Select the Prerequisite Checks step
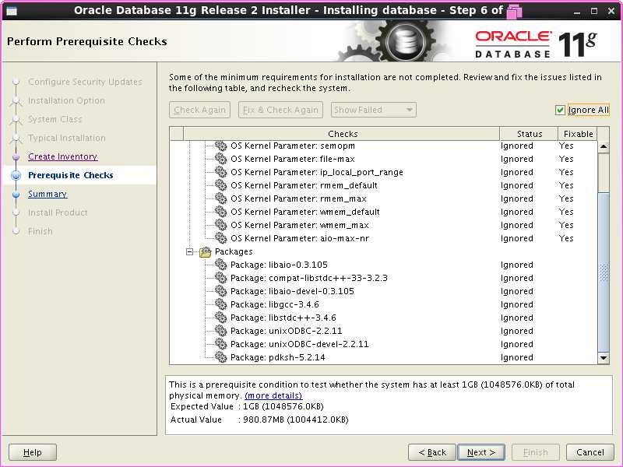The image size is (623, 467). click(x=71, y=175)
